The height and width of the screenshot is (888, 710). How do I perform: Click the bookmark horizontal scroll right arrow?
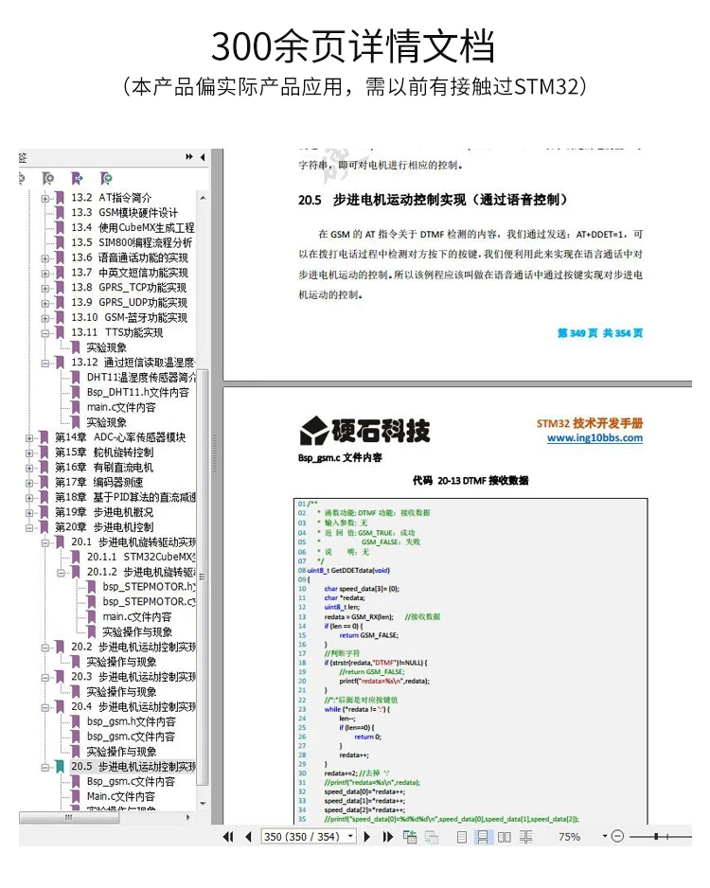pyautogui.click(x=188, y=817)
